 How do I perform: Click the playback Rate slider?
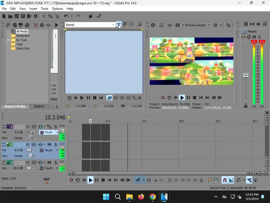pos(46,179)
